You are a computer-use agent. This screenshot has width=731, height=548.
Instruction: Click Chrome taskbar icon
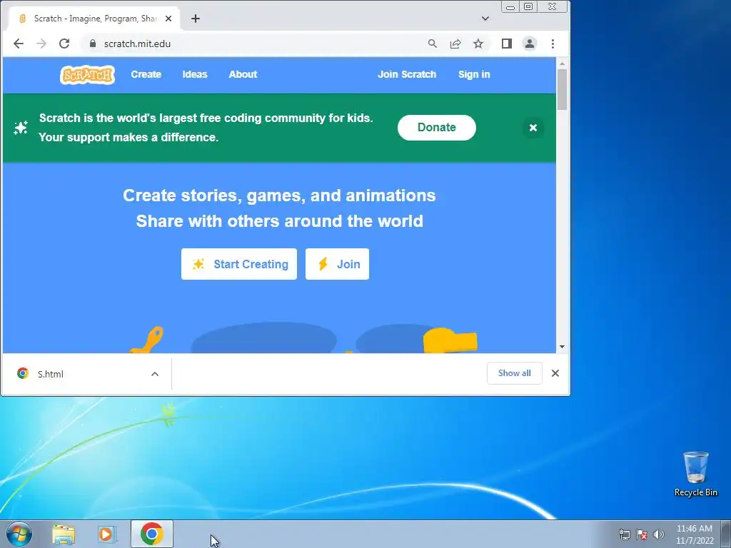pyautogui.click(x=152, y=534)
